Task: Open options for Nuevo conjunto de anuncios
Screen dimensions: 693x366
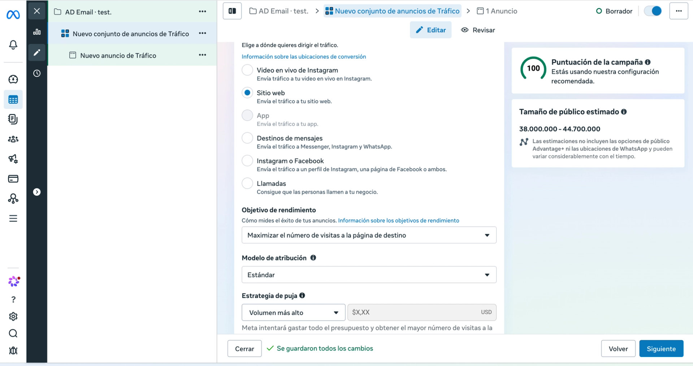Action: point(203,33)
